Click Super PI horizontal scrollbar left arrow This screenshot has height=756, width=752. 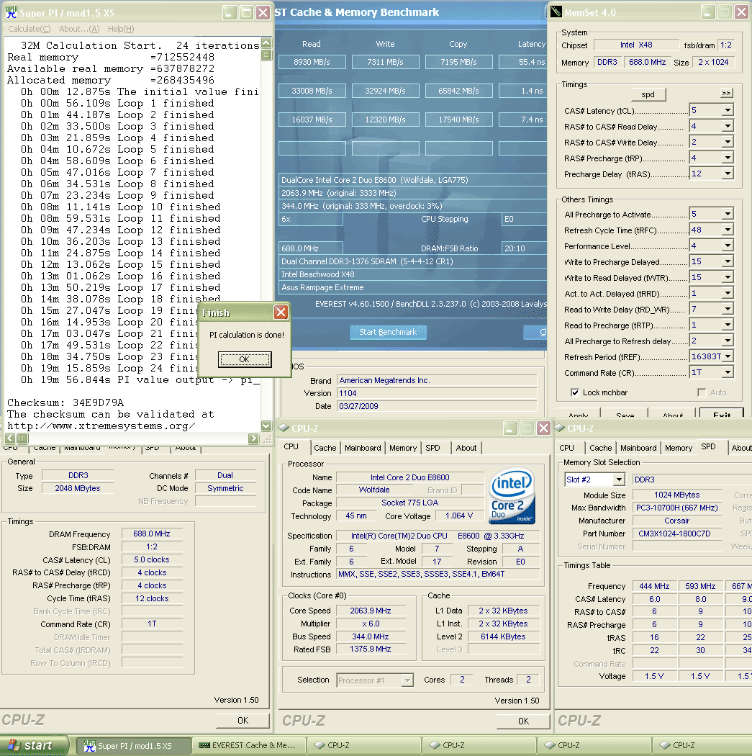click(x=10, y=438)
